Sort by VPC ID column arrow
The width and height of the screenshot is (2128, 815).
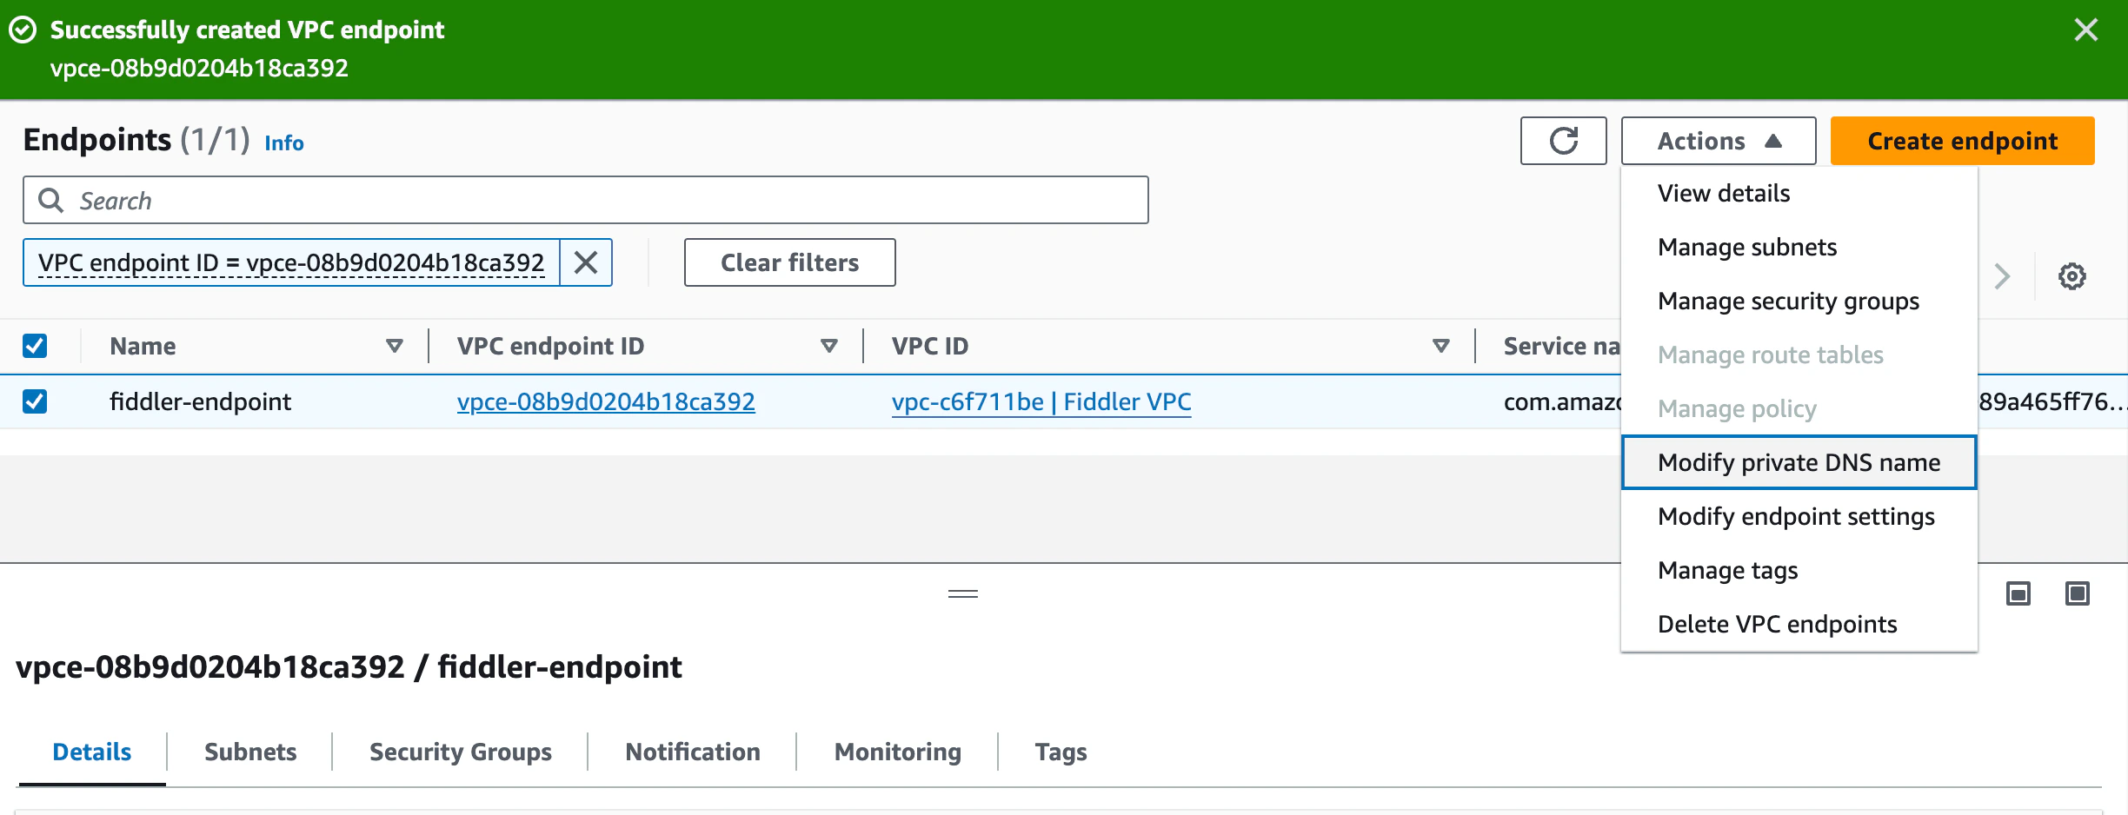coord(1440,346)
